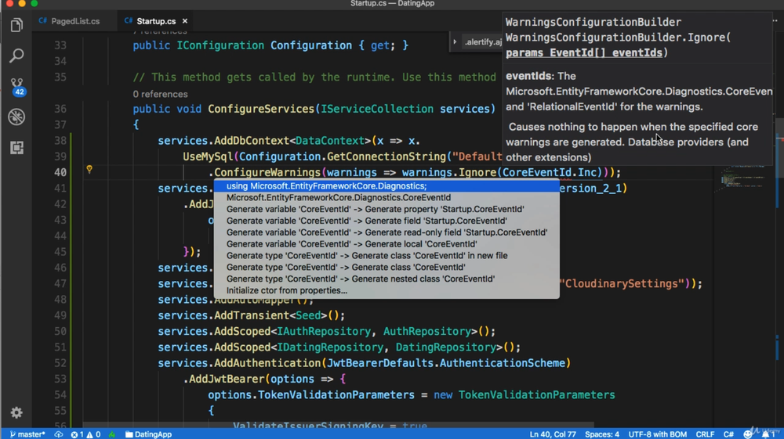
Task: Click 'ConfigureWarnings' on line 40
Action: click(x=267, y=173)
